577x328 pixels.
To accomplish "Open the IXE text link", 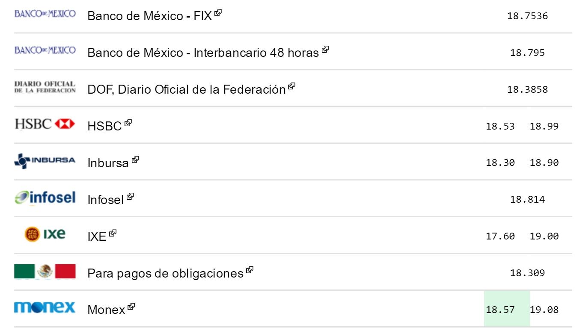I will point(97,236).
